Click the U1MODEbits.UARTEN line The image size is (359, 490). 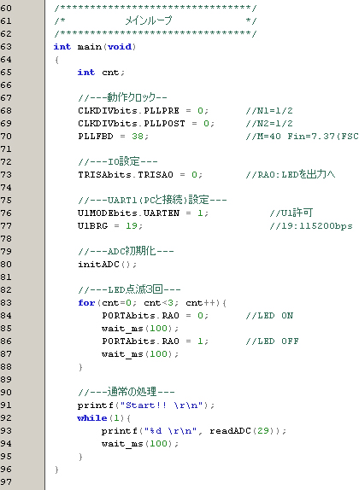(143, 213)
